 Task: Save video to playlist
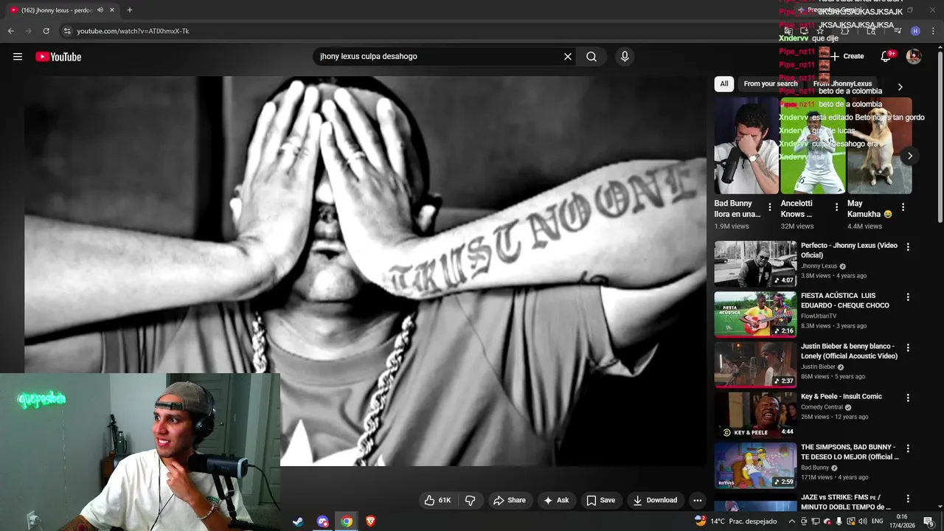point(600,500)
